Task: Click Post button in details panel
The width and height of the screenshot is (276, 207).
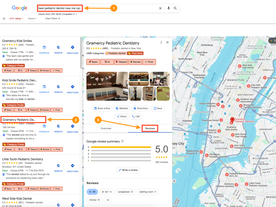Action: [x=149, y=62]
